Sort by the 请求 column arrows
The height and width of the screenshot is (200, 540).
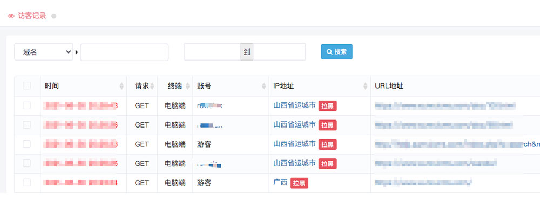pos(152,86)
